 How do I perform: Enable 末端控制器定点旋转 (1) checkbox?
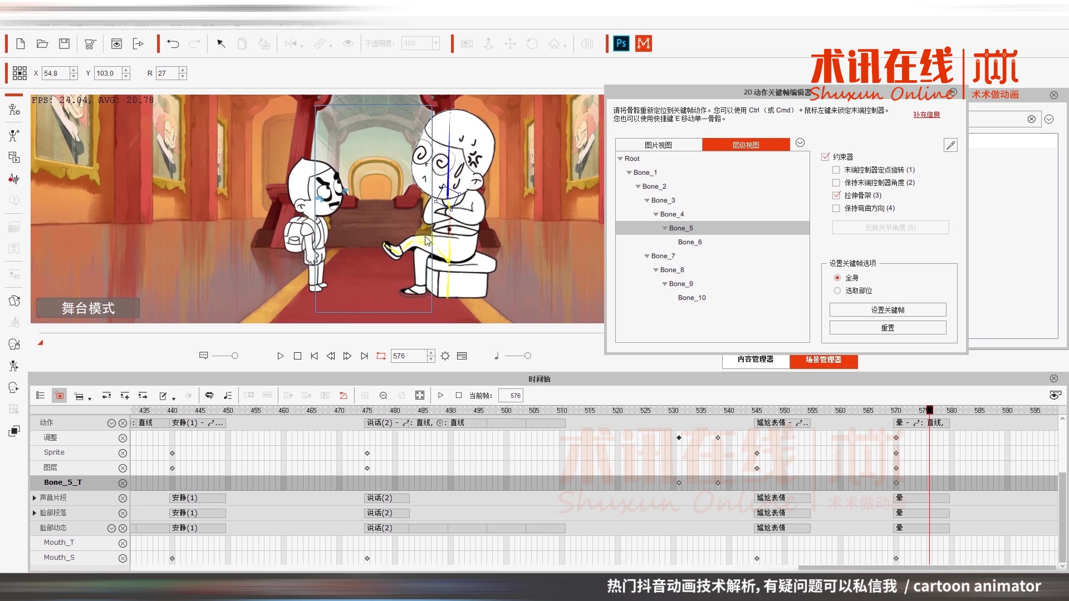tap(836, 170)
